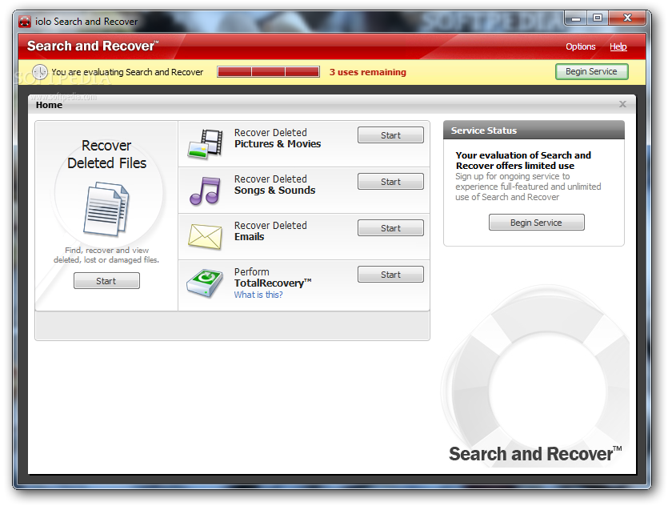
Task: Close the Home panel
Action: 622,104
